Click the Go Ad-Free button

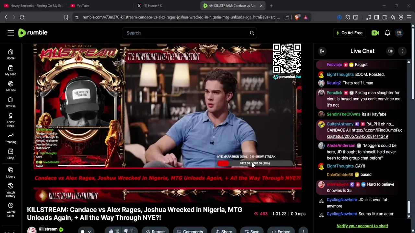[x=349, y=33]
